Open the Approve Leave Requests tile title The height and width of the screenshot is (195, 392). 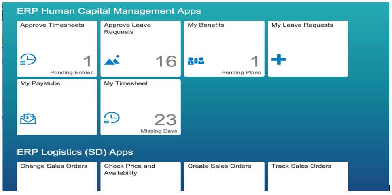point(127,28)
